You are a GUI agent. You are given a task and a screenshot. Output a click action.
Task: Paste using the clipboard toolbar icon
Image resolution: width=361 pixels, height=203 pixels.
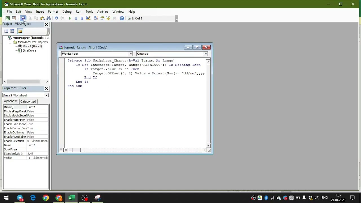tap(43, 18)
